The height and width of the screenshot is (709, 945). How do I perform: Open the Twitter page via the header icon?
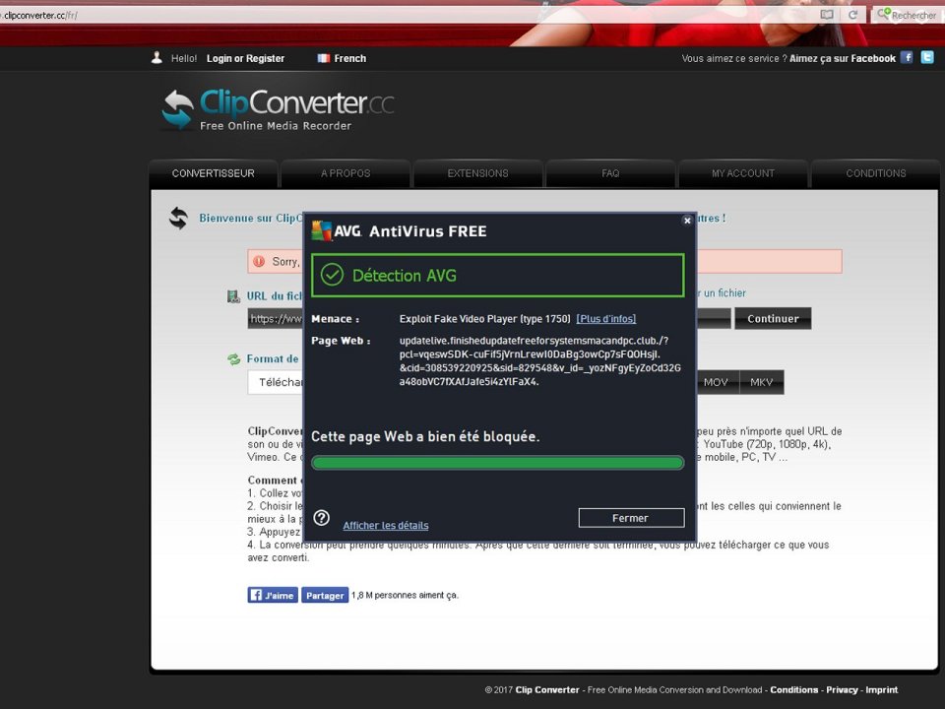[x=926, y=57]
